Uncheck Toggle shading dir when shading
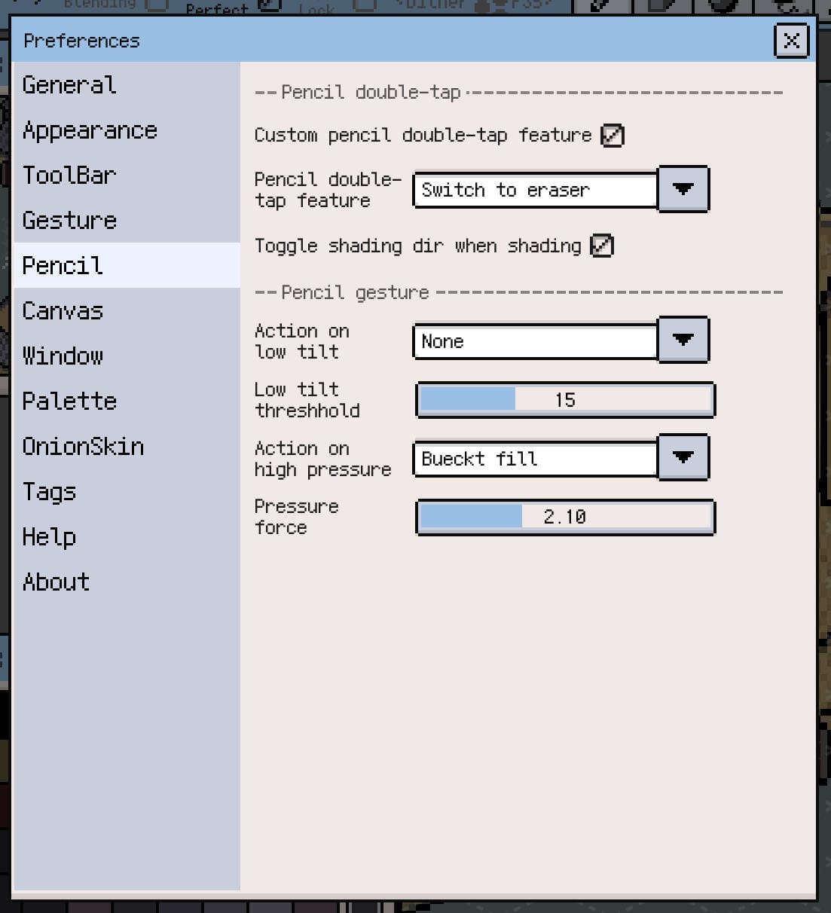Image resolution: width=831 pixels, height=913 pixels. click(601, 246)
